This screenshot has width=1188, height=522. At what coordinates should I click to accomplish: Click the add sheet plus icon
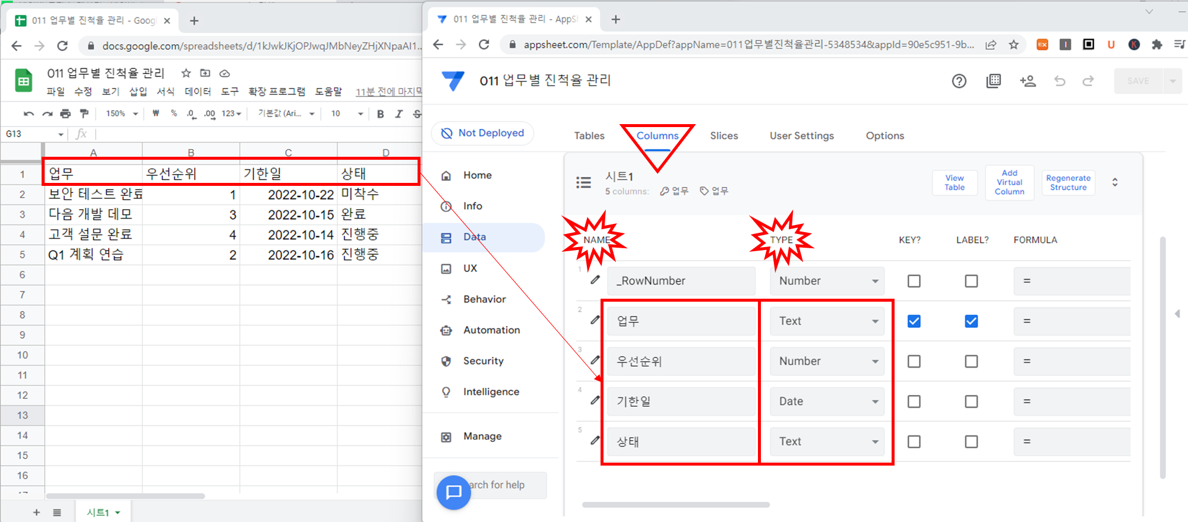point(36,512)
